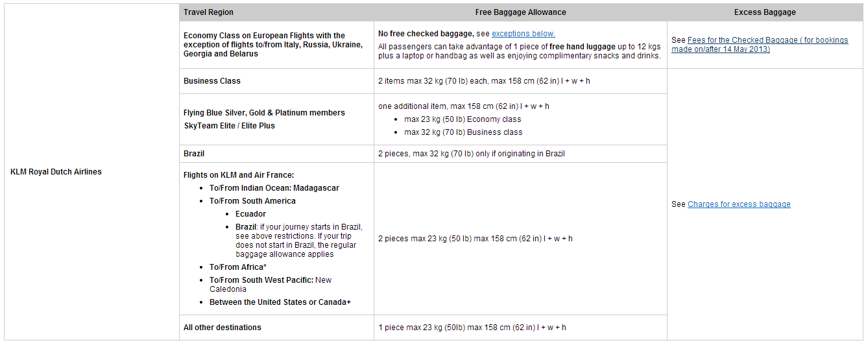Image resolution: width=866 pixels, height=347 pixels.
Task: Follow the 'Charges for excess baggage' link
Action: click(739, 204)
